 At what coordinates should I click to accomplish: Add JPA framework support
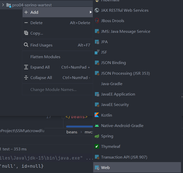click(x=137, y=42)
